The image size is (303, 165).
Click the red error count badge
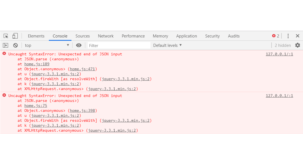276,36
